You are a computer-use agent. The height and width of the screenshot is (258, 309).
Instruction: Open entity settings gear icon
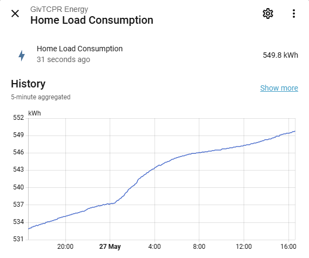point(268,13)
